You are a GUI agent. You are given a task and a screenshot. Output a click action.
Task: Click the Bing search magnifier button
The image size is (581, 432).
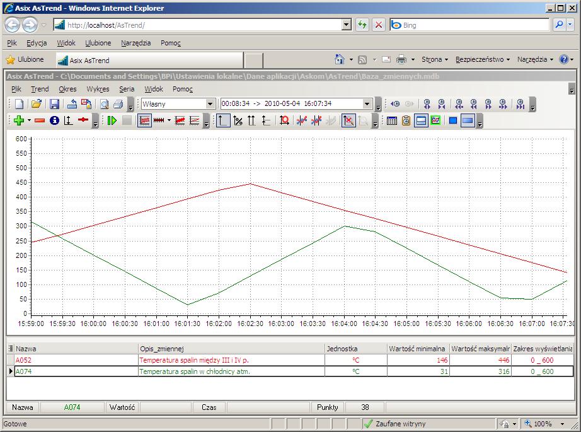click(x=559, y=25)
